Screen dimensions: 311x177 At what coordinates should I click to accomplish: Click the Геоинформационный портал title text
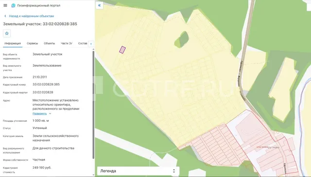(x=39, y=5)
